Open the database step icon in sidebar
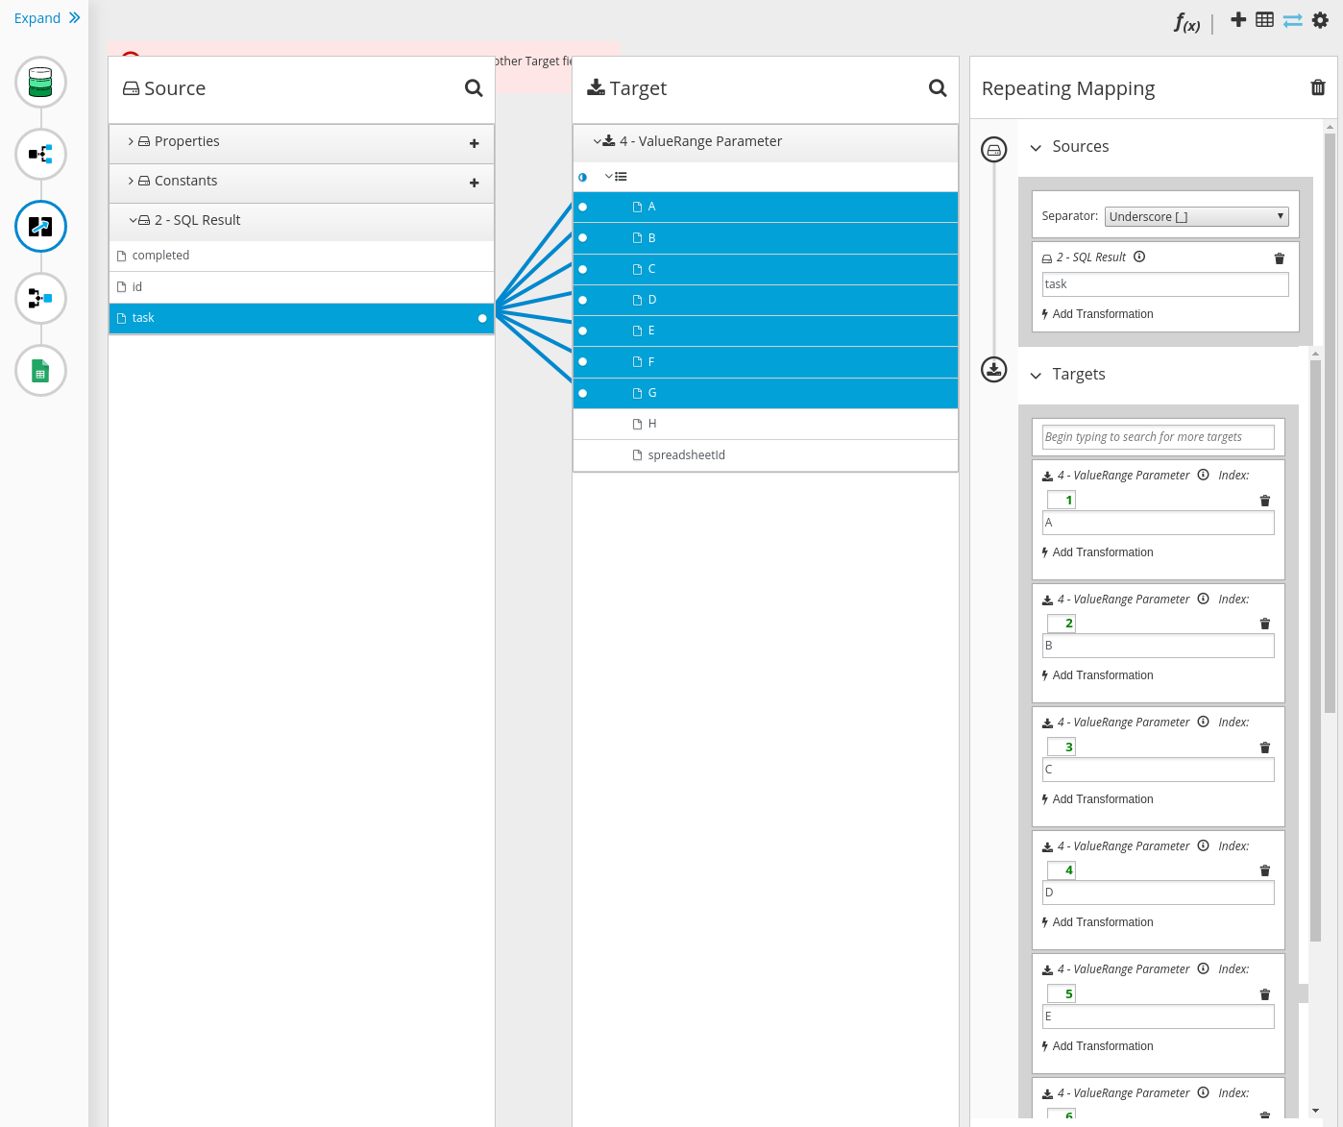 (x=40, y=82)
